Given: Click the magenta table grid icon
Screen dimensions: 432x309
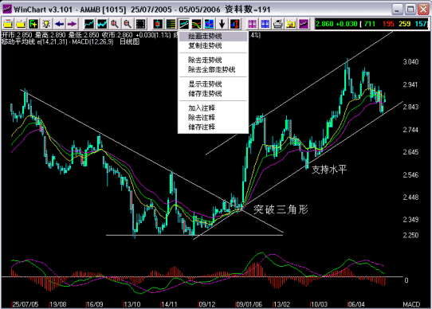Looking at the screenshot, I should pos(252,24).
